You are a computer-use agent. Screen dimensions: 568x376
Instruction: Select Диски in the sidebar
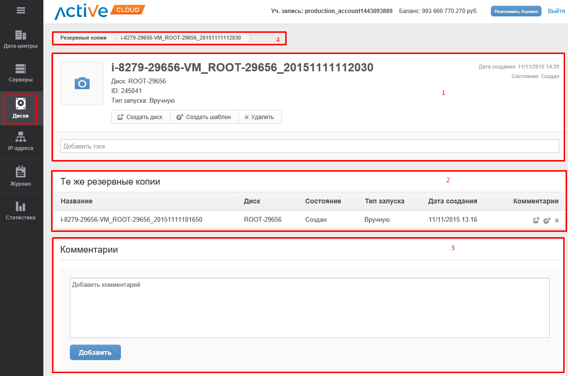[x=21, y=109]
